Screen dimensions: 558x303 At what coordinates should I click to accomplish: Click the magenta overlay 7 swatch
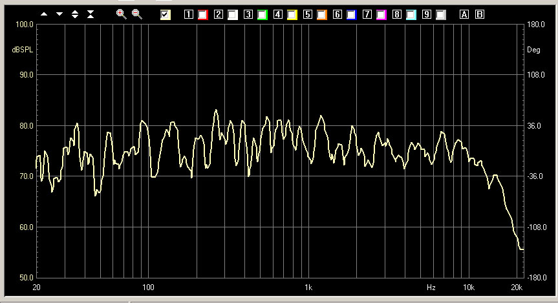point(381,14)
